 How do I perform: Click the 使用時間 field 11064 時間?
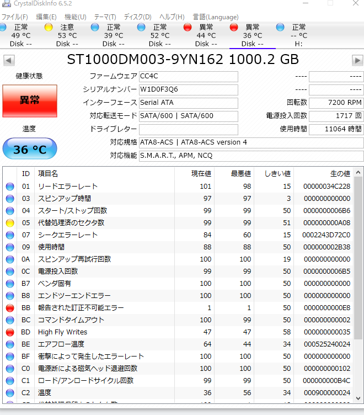pyautogui.click(x=336, y=130)
